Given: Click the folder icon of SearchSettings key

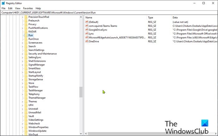Looking at the screenshot, I should point(26,50).
